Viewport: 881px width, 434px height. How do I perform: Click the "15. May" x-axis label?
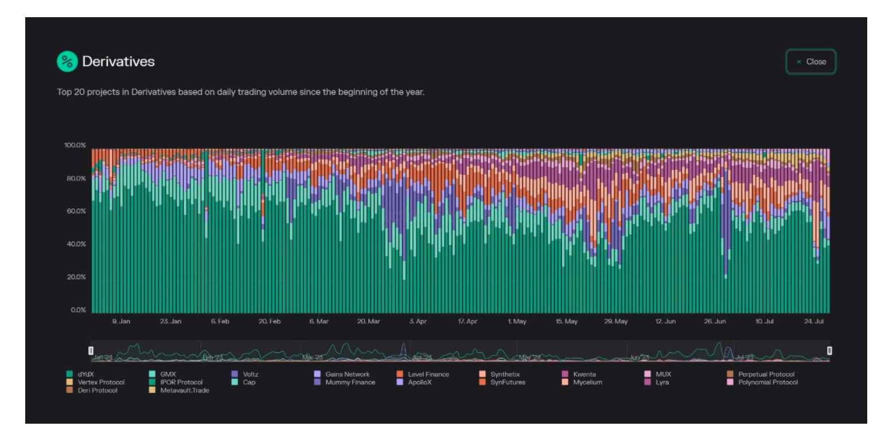(x=567, y=322)
